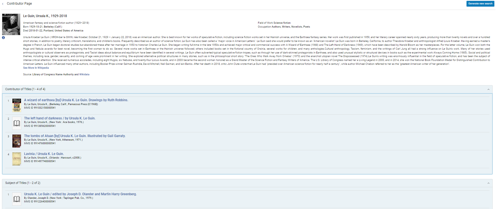Click the Field of Work Science fiction text

coord(274,23)
